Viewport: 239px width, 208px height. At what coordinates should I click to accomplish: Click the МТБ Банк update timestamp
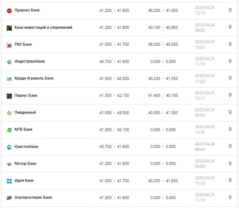204,129
